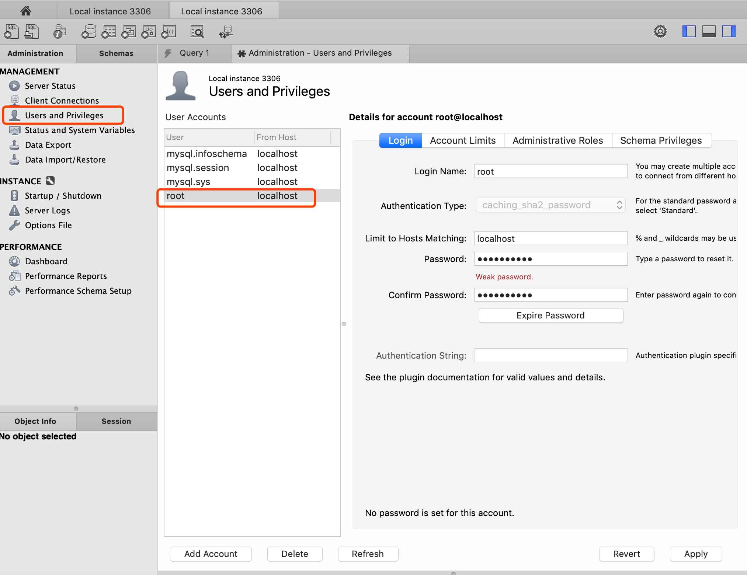
Task: Toggle the bottom output panel
Action: (x=709, y=31)
